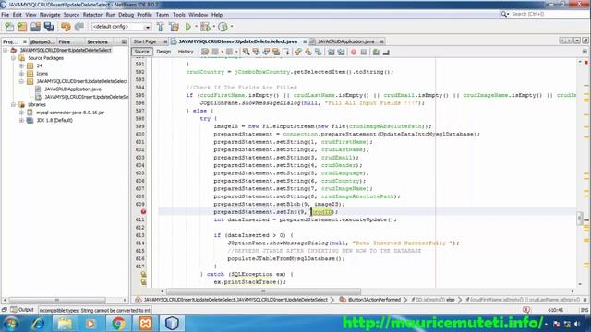
Task: Click the error marker on the setInt line gutter
Action: coord(143,212)
